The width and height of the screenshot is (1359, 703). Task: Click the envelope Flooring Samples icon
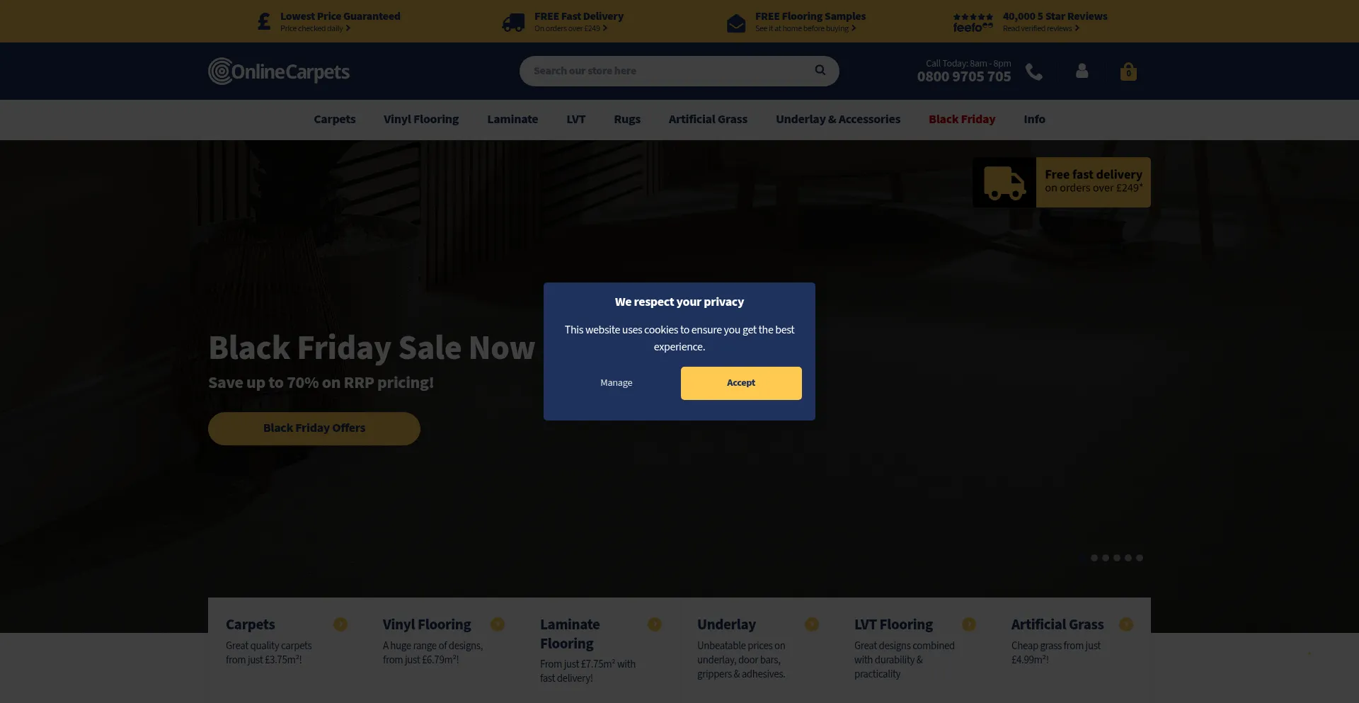click(x=736, y=23)
